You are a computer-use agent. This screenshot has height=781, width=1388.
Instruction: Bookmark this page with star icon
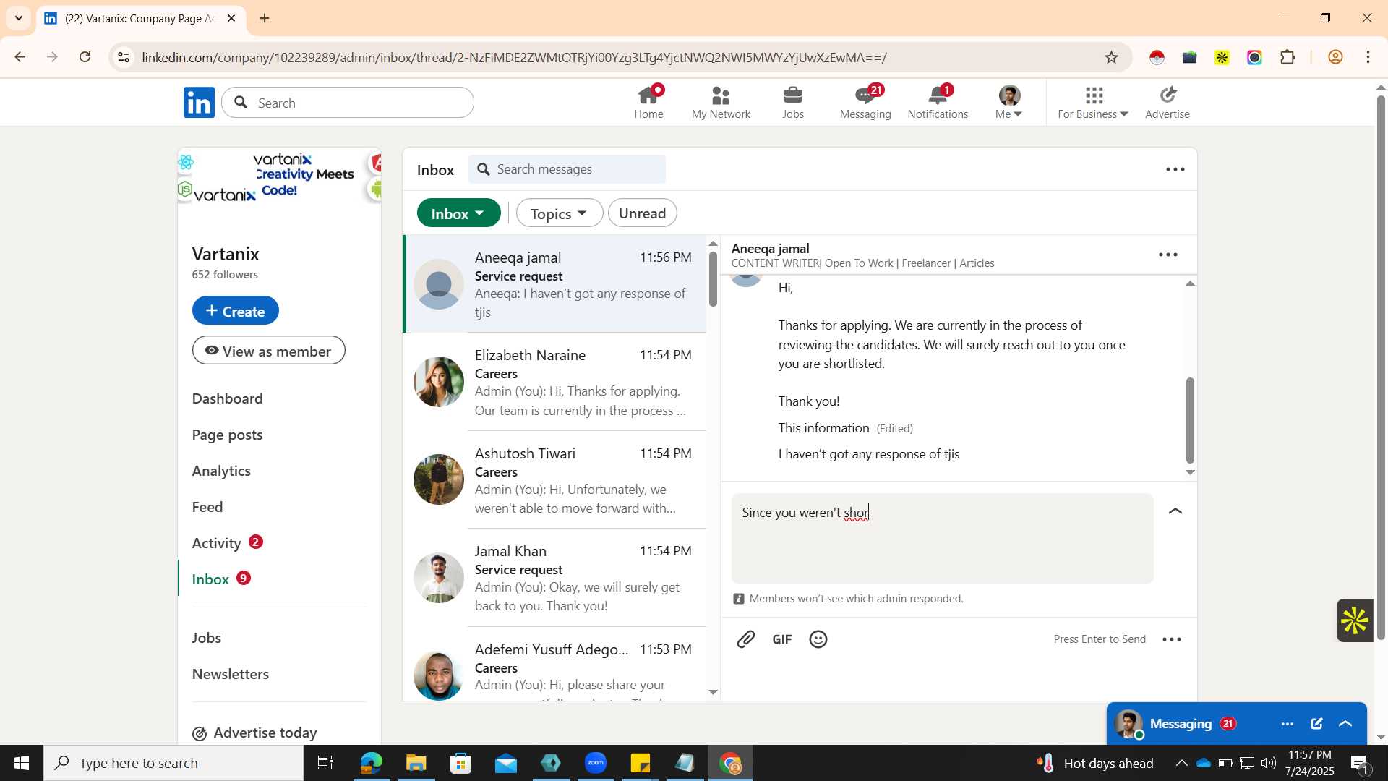tap(1112, 58)
